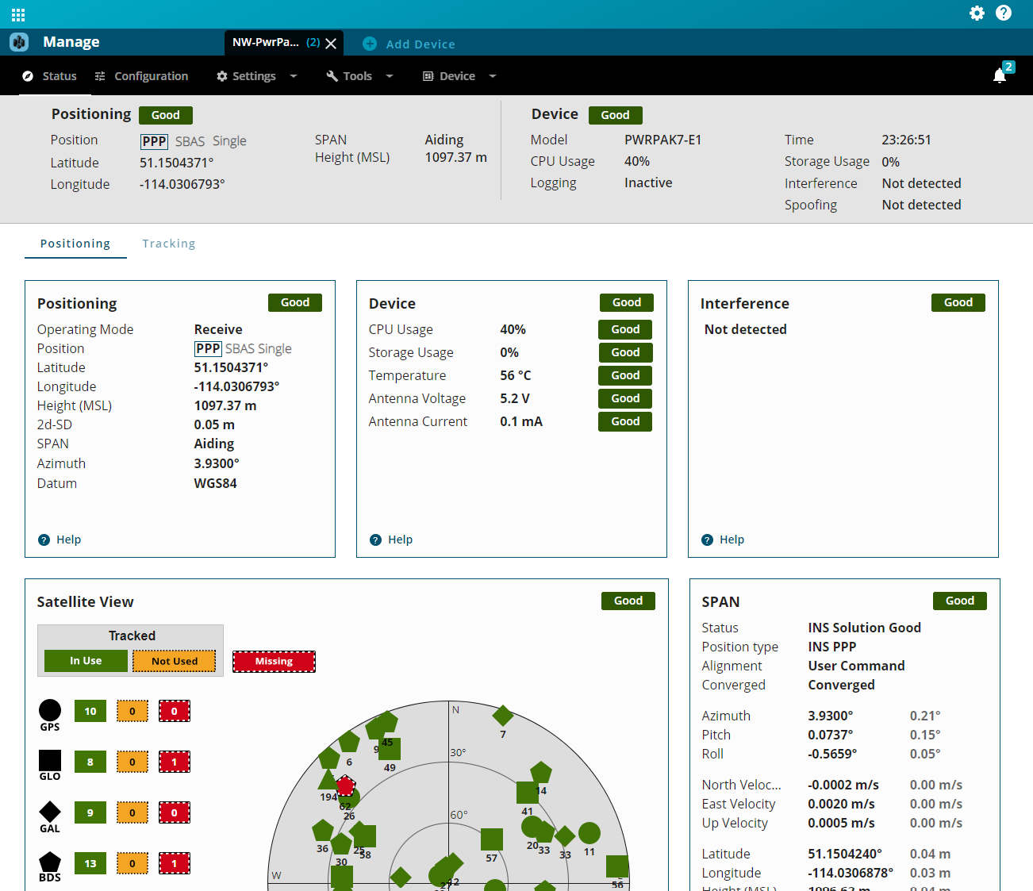Close the NW-PwrPa device tab
This screenshot has height=891, width=1033.
(331, 44)
